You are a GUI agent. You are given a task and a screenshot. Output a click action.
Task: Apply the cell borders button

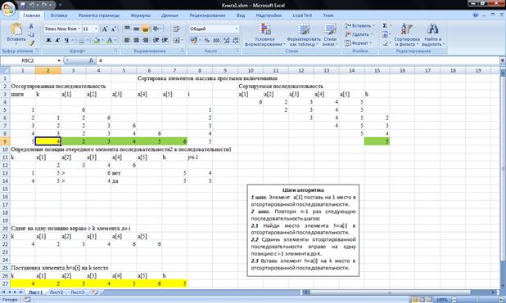click(x=81, y=40)
